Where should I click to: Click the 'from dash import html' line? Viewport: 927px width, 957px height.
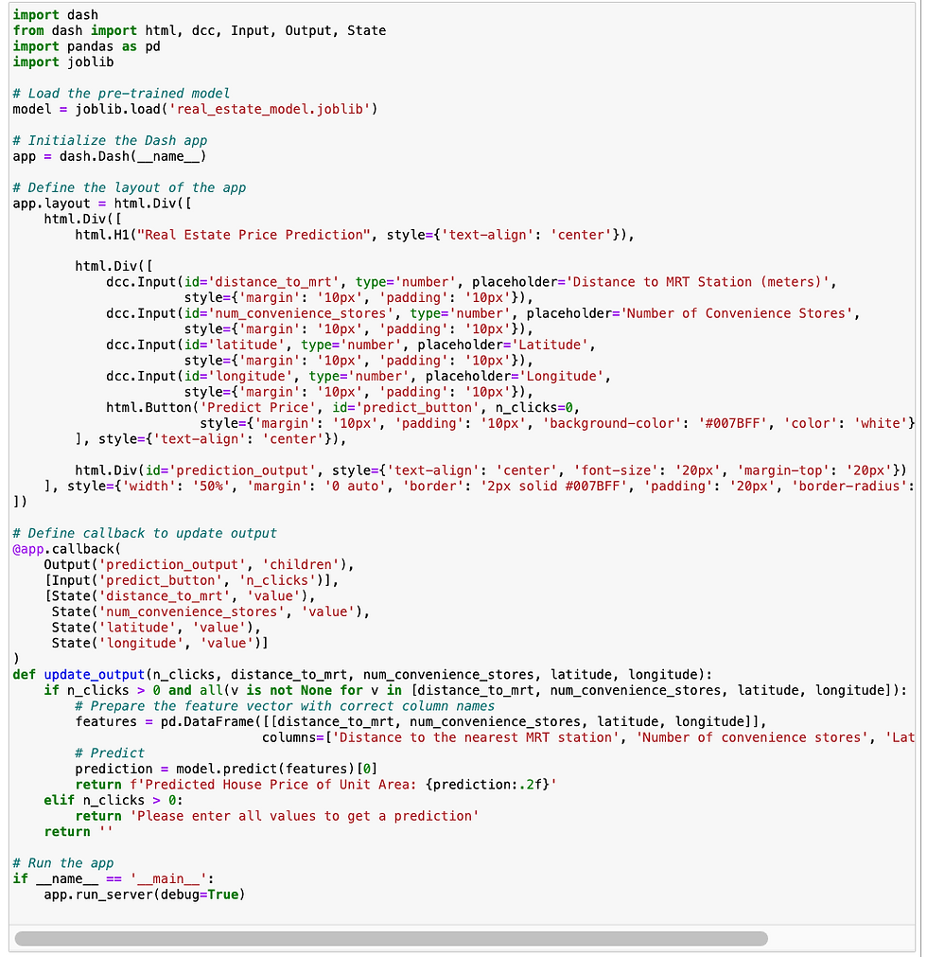point(200,30)
